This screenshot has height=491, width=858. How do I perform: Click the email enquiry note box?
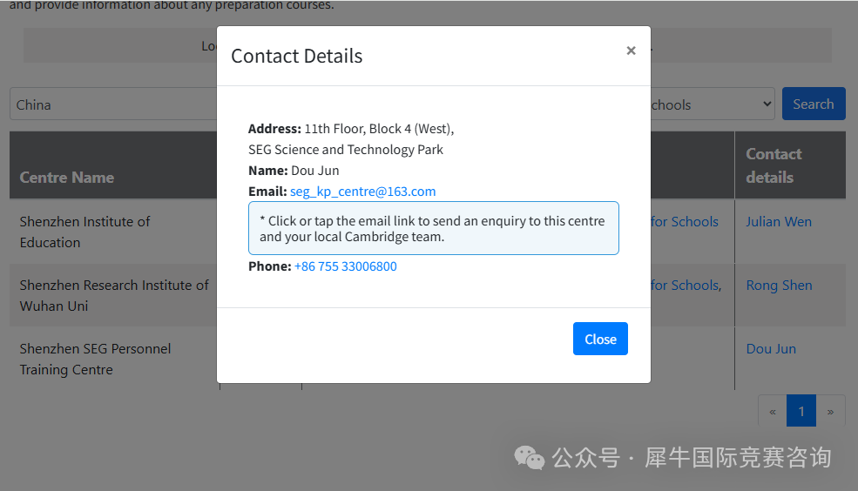tap(433, 228)
